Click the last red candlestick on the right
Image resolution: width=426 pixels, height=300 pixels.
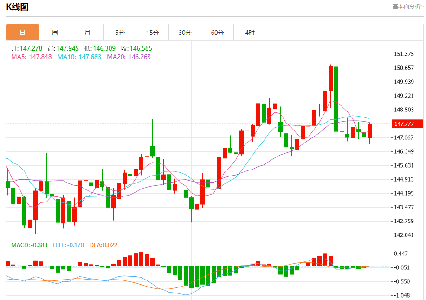pyautogui.click(x=369, y=131)
